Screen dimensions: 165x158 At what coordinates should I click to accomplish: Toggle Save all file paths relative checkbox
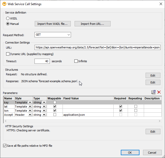click(x=5, y=146)
